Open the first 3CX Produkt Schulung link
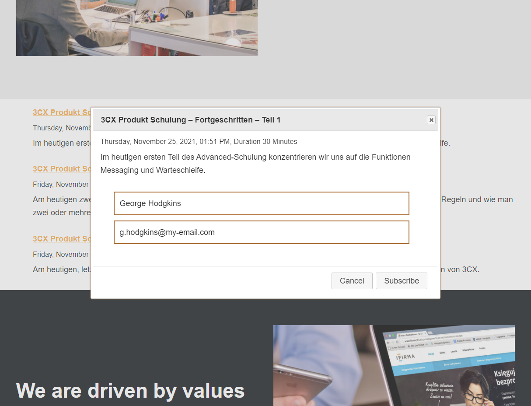Screen dimensions: 531x406 (62, 112)
